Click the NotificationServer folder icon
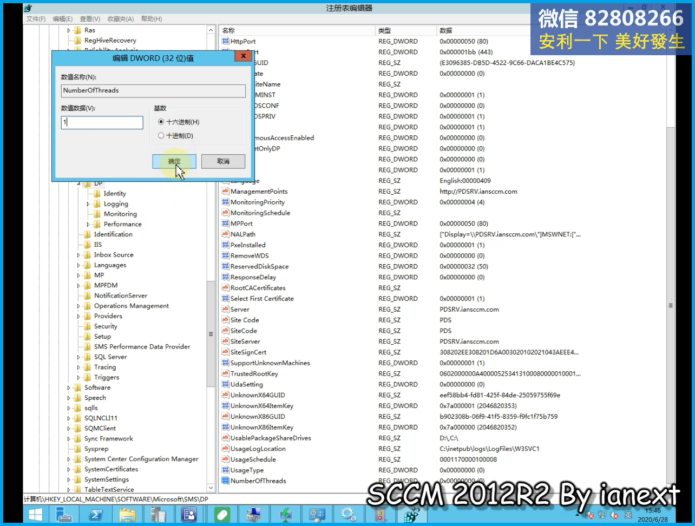 click(88, 295)
